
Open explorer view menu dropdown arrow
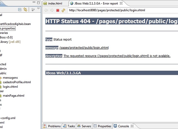pos(38,9)
